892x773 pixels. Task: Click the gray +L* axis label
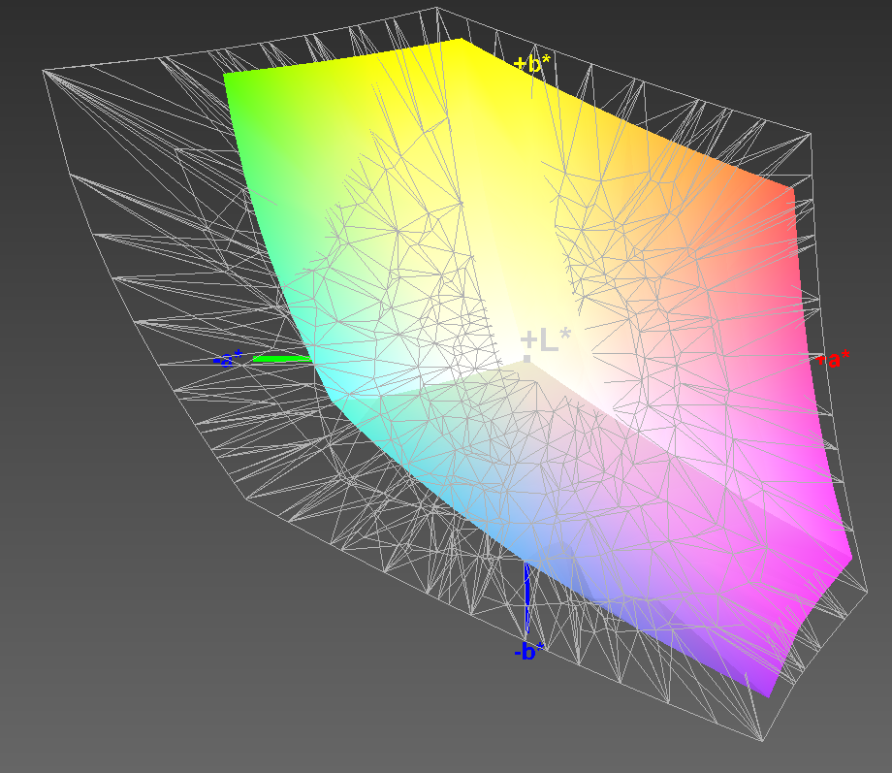[x=545, y=340]
